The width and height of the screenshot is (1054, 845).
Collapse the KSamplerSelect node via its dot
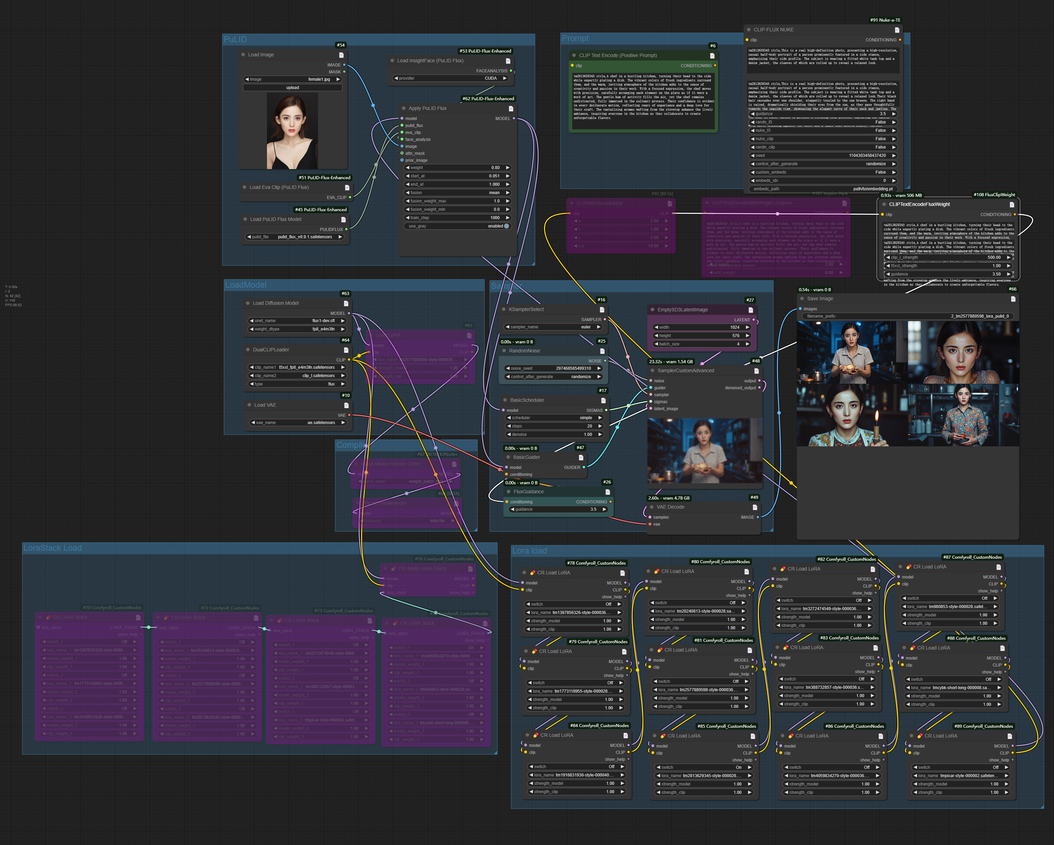(504, 309)
